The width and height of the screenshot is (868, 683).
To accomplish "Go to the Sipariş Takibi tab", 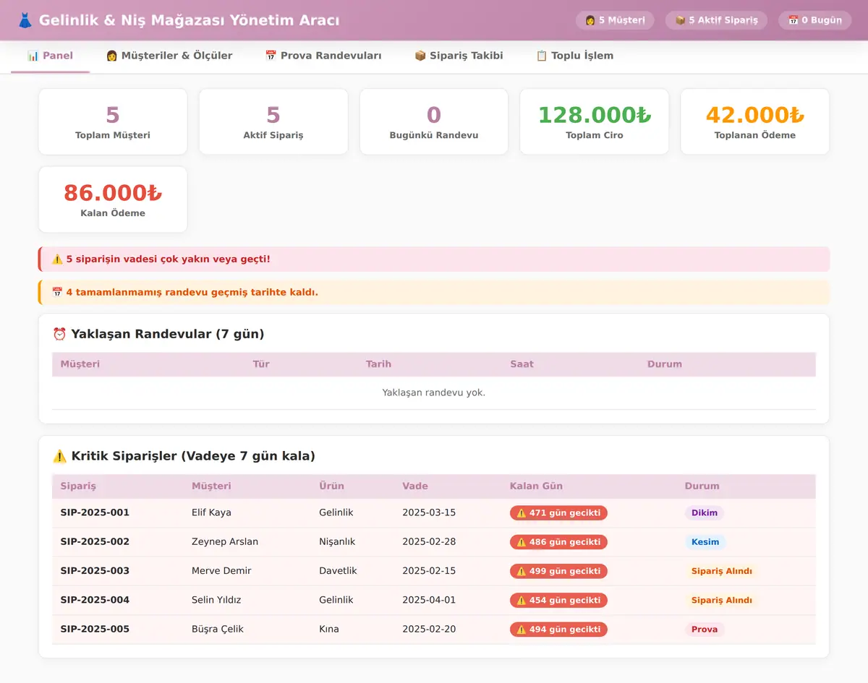I will click(459, 56).
